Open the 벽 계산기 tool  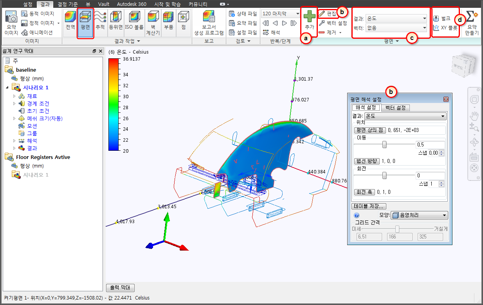(x=153, y=23)
